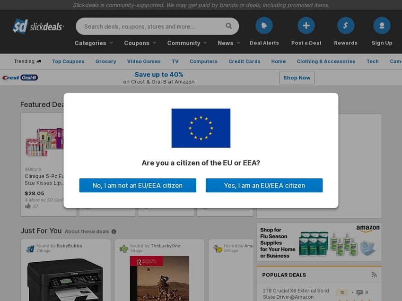402x301 pixels.
Task: Click the Shop Now button for Crest deal
Action: point(297,77)
